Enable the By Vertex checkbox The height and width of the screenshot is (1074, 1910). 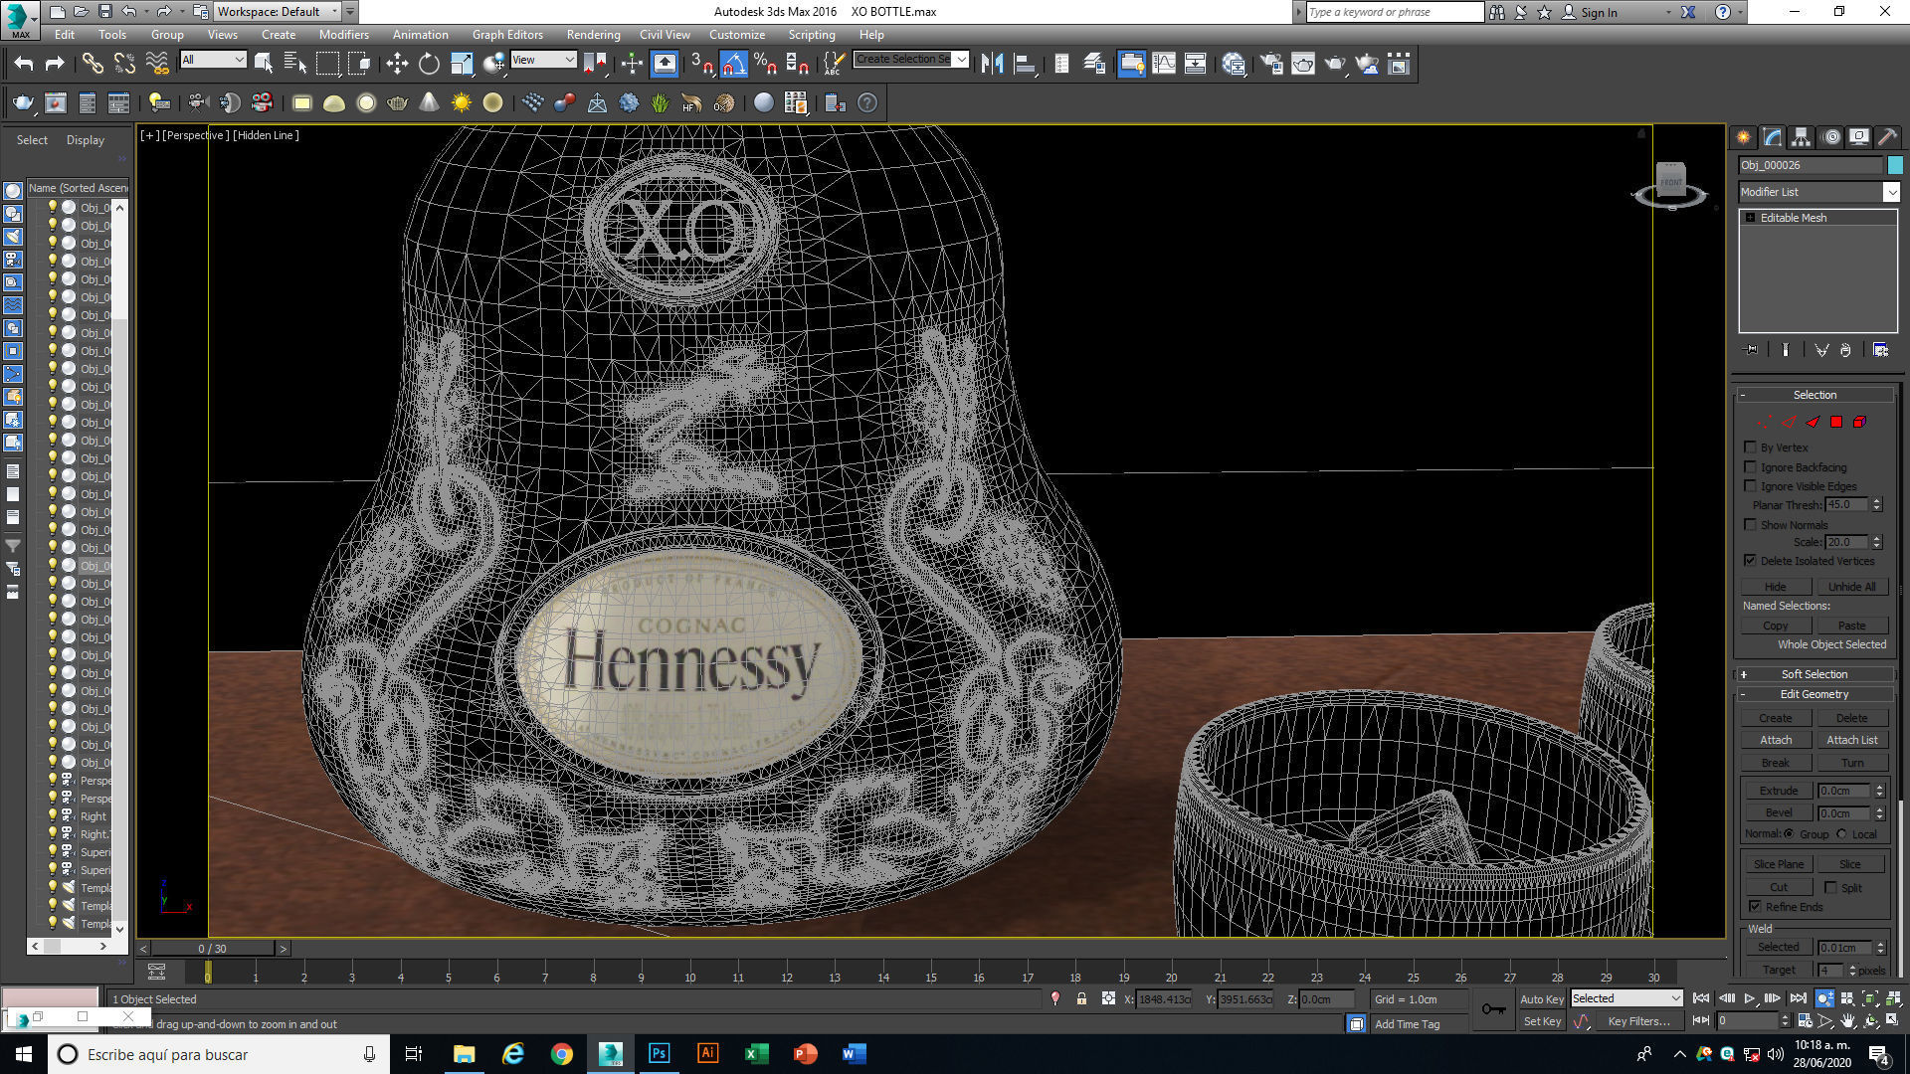(x=1751, y=447)
